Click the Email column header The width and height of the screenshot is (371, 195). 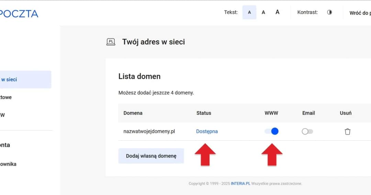(308, 113)
